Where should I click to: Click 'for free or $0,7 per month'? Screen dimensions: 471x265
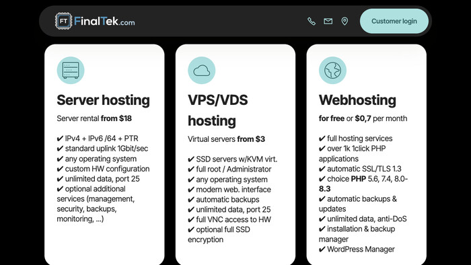pyautogui.click(x=363, y=118)
